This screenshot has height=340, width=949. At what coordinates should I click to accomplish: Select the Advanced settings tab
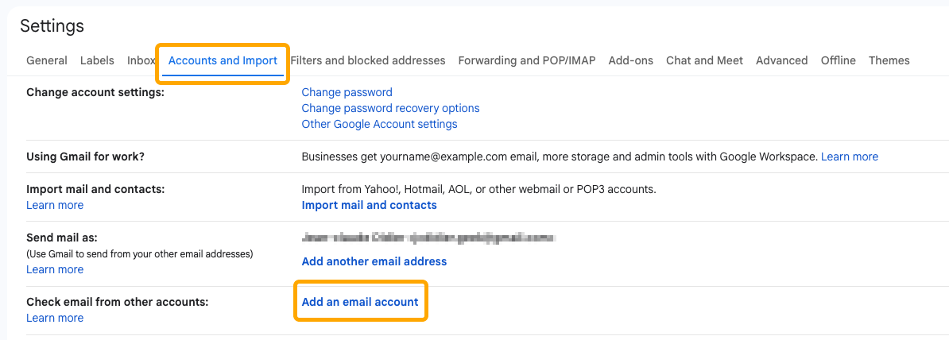coord(781,60)
